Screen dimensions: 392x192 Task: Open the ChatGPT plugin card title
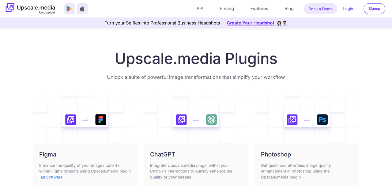point(163,154)
